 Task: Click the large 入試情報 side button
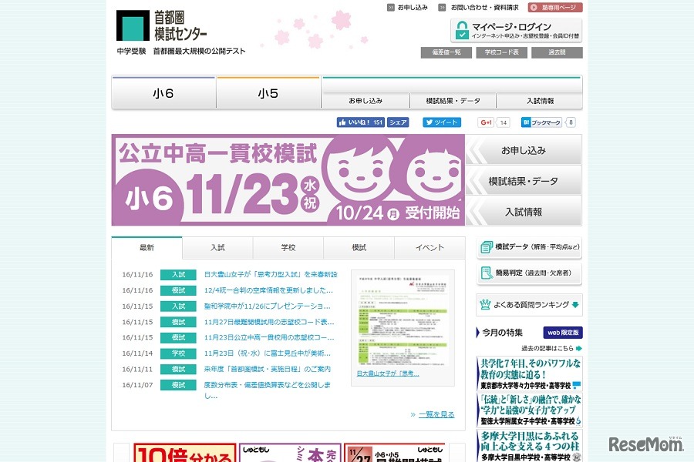pos(523,212)
